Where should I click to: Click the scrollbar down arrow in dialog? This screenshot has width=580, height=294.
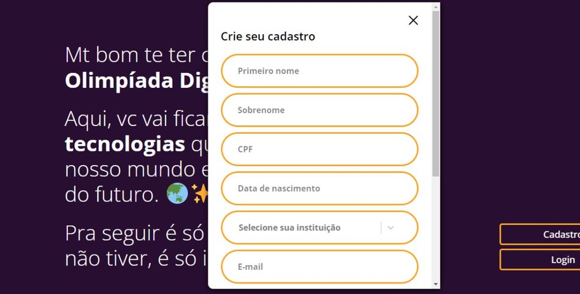point(436,284)
